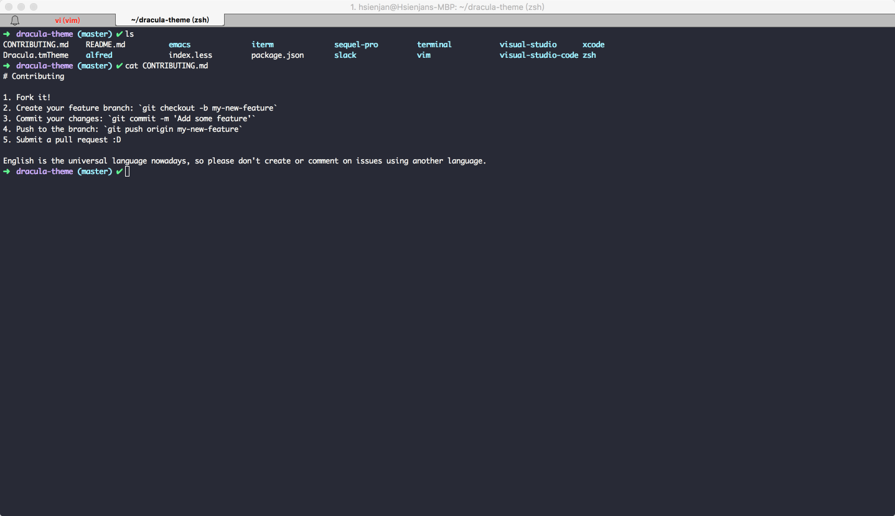Click the package.json file name
The image size is (895, 516).
click(x=278, y=55)
